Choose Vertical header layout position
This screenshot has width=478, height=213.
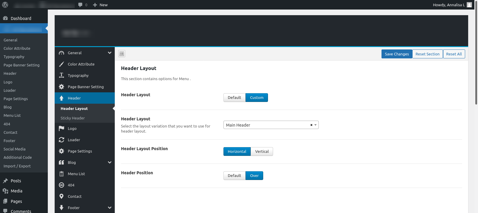(x=262, y=151)
